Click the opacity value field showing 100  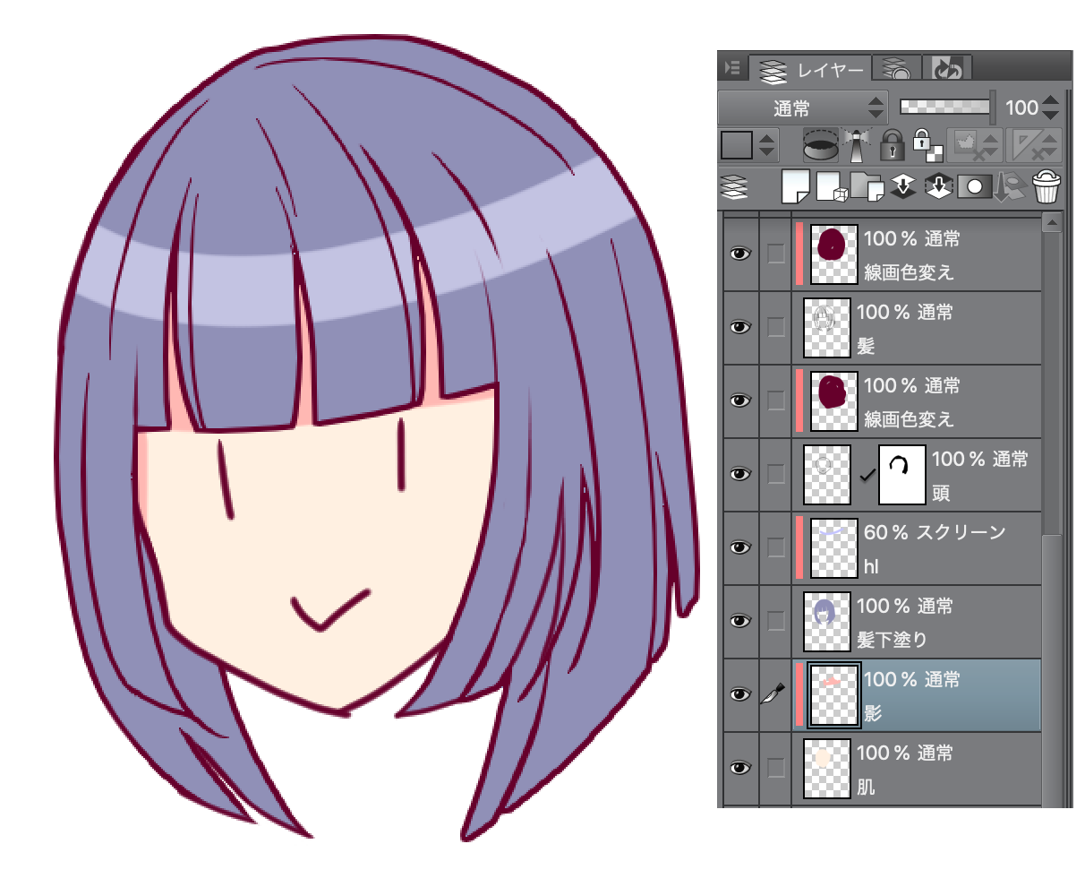(x=1021, y=108)
